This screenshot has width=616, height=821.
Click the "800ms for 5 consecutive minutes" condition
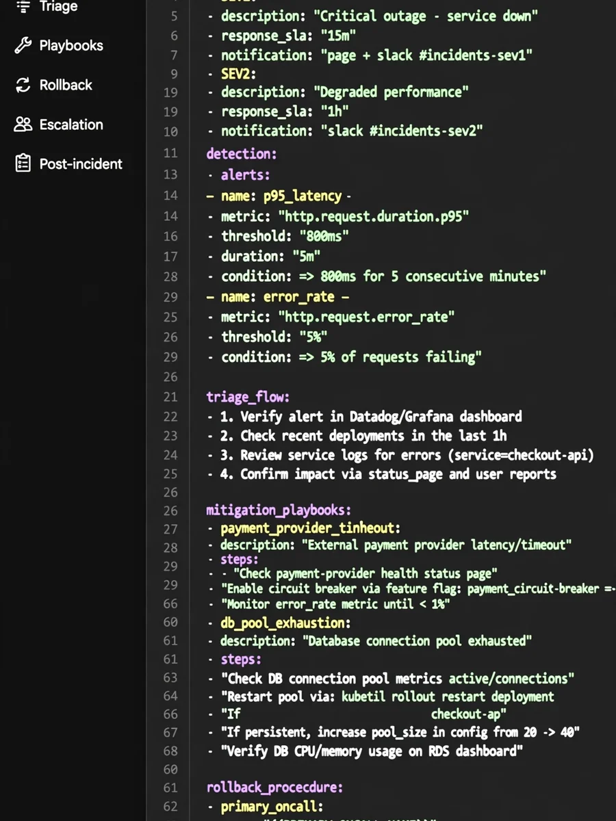tap(376, 276)
